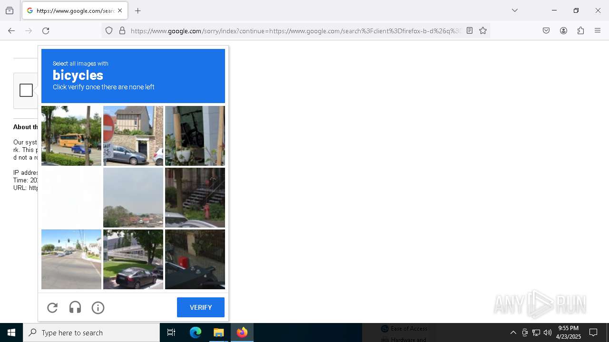The height and width of the screenshot is (342, 609).
Task: Tick the I'm not a robot checkbox
Action: coord(26,90)
